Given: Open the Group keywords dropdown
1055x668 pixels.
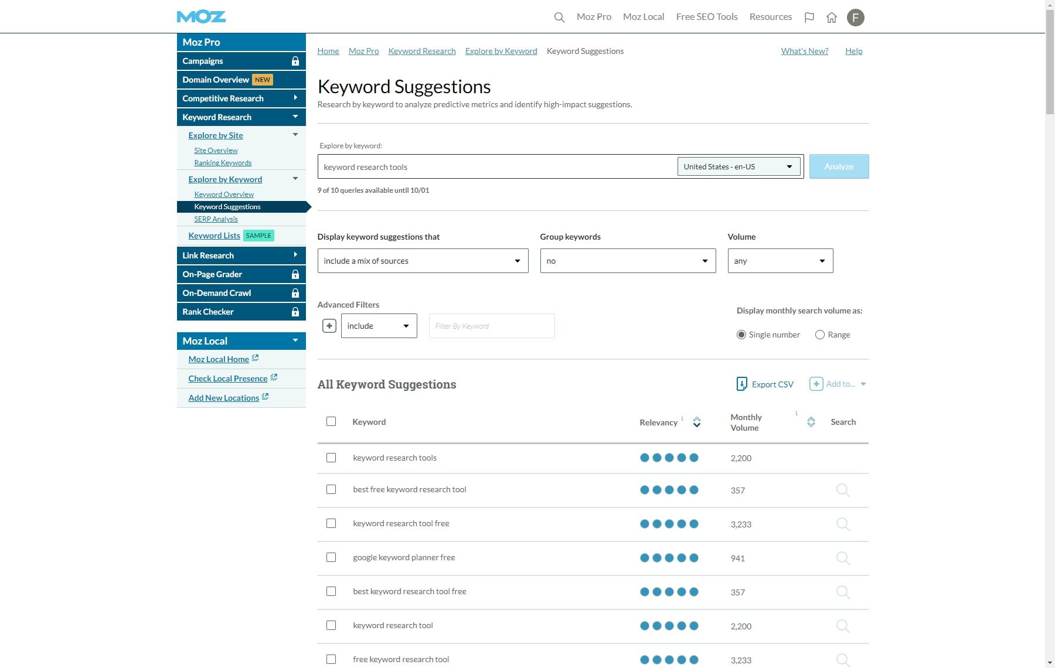Looking at the screenshot, I should pyautogui.click(x=627, y=260).
